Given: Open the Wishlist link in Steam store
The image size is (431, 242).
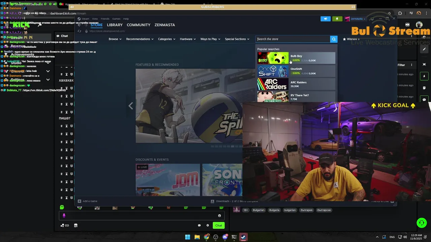Looking at the screenshot, I should click(x=351, y=39).
